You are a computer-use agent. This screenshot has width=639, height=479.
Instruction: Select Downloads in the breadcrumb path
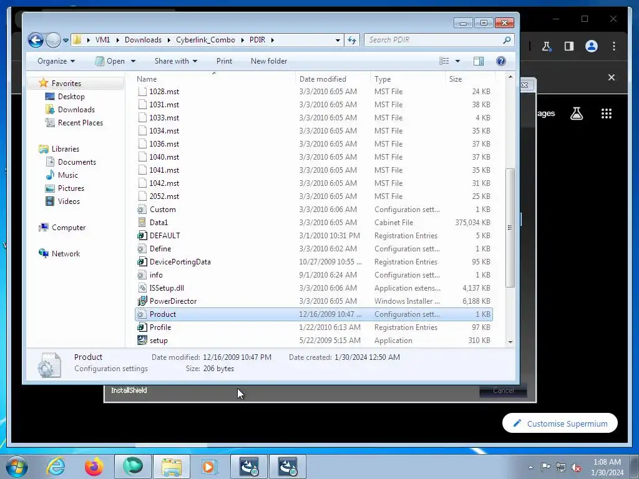tap(143, 40)
